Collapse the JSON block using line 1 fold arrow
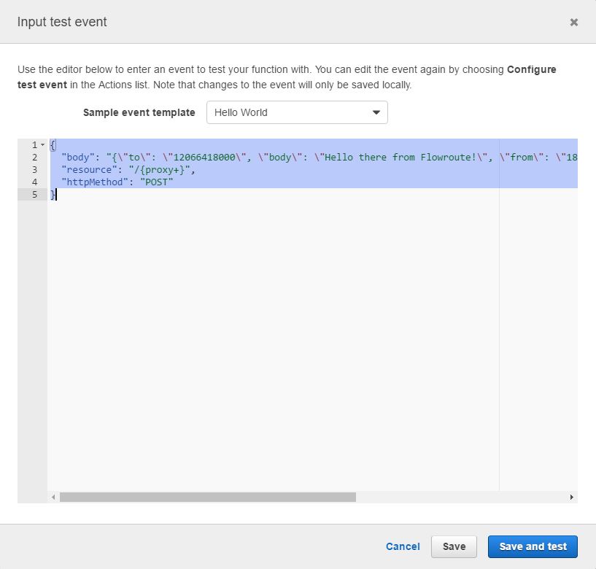 click(43, 145)
